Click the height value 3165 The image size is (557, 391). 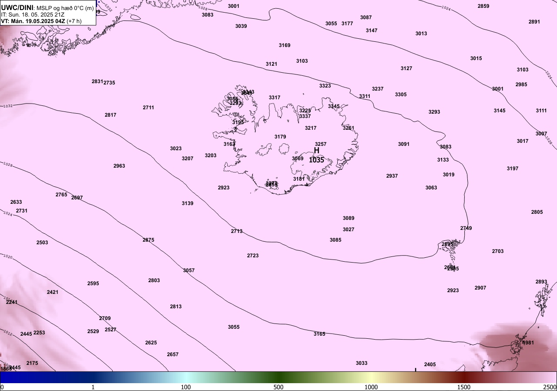pyautogui.click(x=319, y=334)
